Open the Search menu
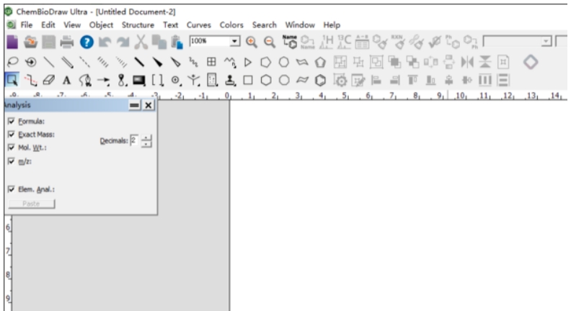The width and height of the screenshot is (571, 311). pos(265,24)
